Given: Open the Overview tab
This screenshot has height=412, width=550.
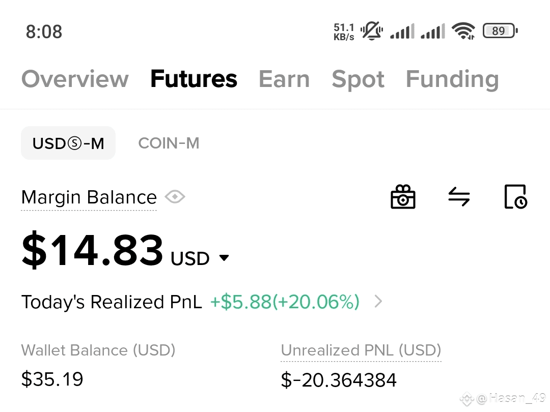Looking at the screenshot, I should 75,79.
